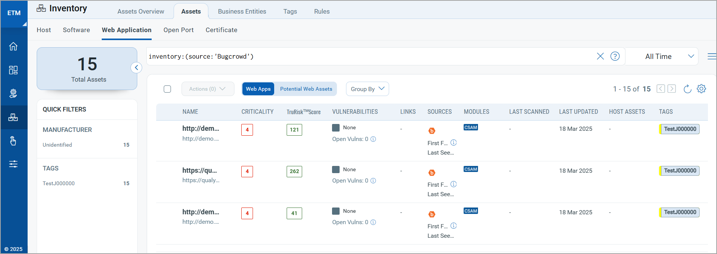Click the Bugcrowd source icon in first row
The height and width of the screenshot is (254, 717).
[431, 131]
